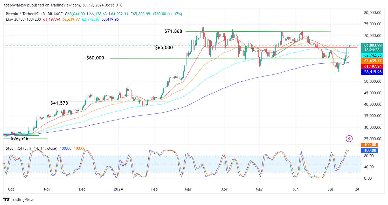Click the orange Stoch RSI 100.00 axis tag
388x205 pixels.
pyautogui.click(x=370, y=145)
